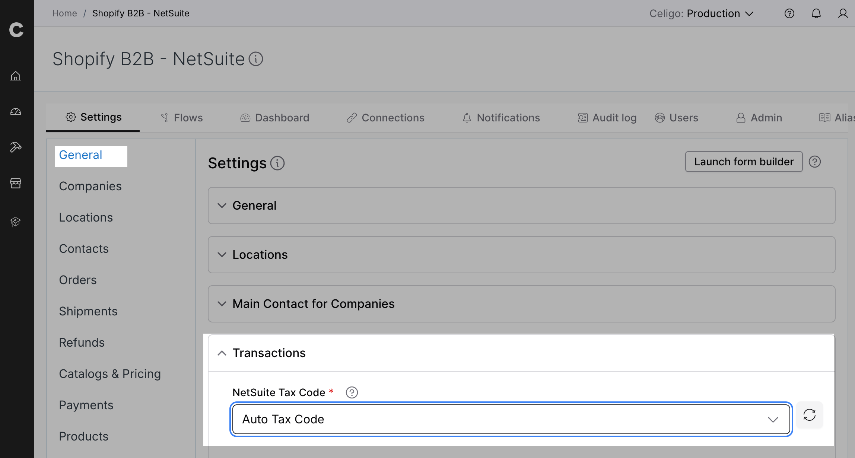Switch to the Notifications tab
Screen dimensions: 855x458
click(x=501, y=118)
